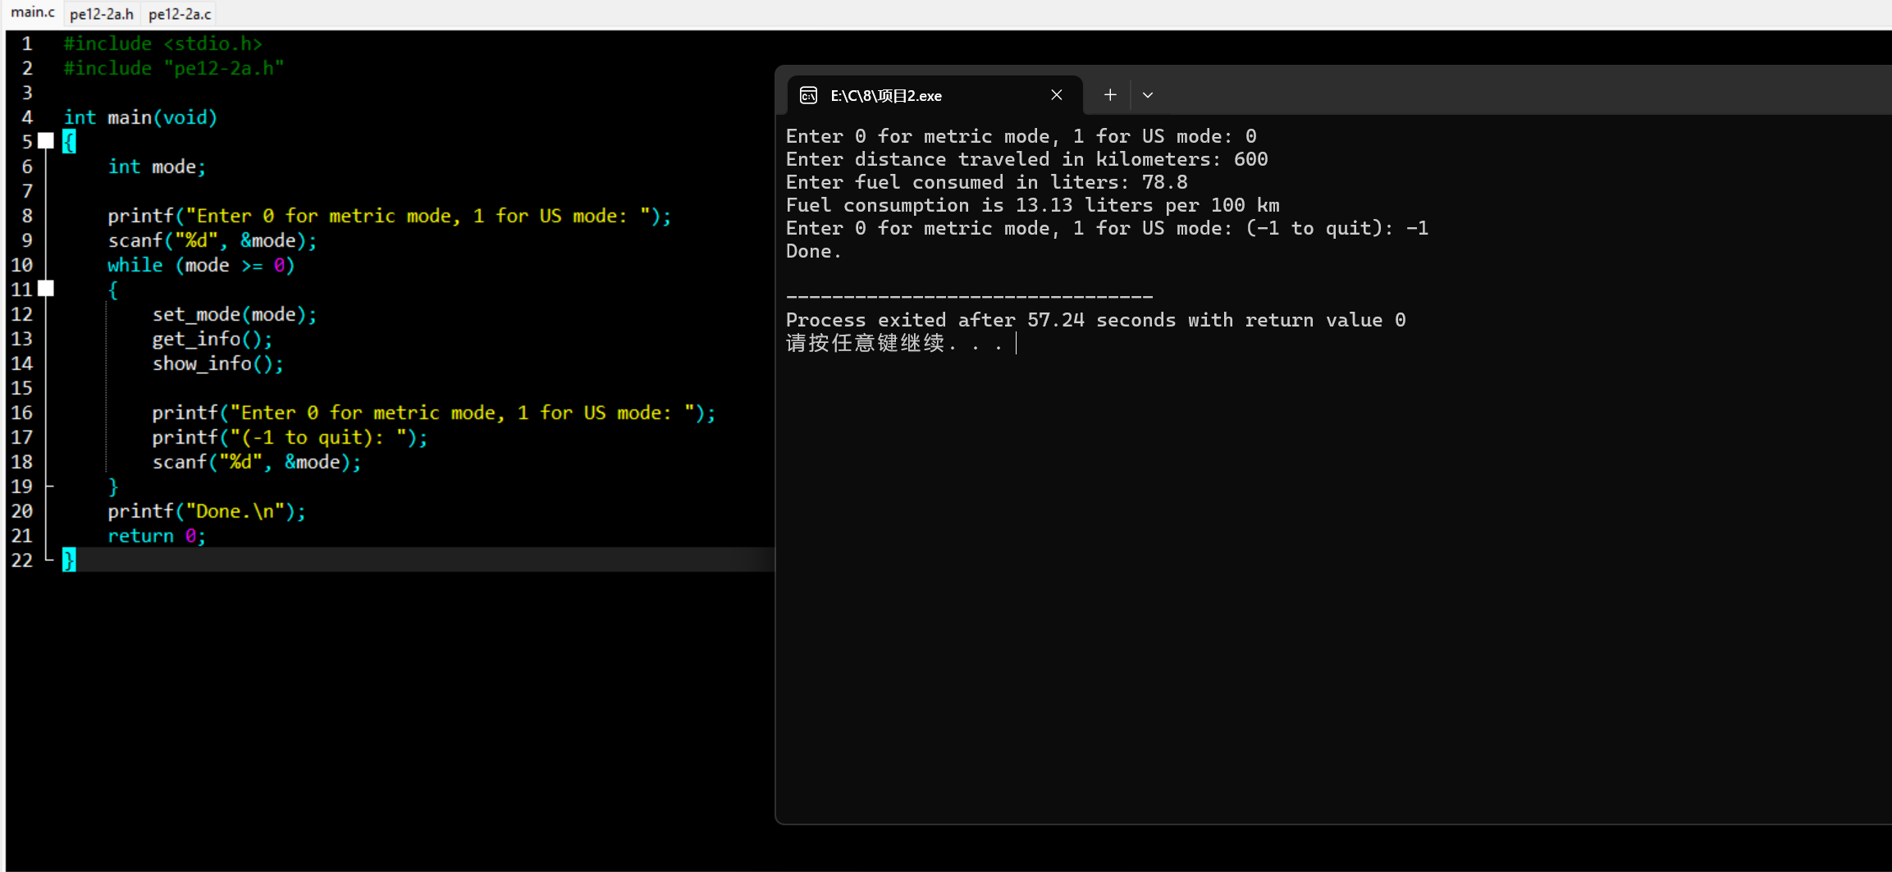Click terminal output 'Fuel consumption is 13.13 liters'

pyautogui.click(x=971, y=205)
